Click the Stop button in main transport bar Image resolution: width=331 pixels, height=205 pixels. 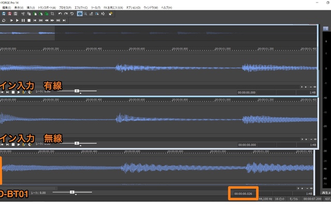29,20
